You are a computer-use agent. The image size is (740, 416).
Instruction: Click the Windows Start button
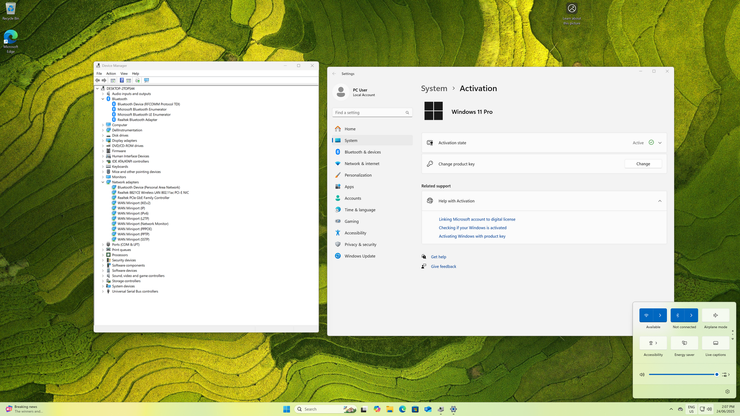tap(287, 409)
